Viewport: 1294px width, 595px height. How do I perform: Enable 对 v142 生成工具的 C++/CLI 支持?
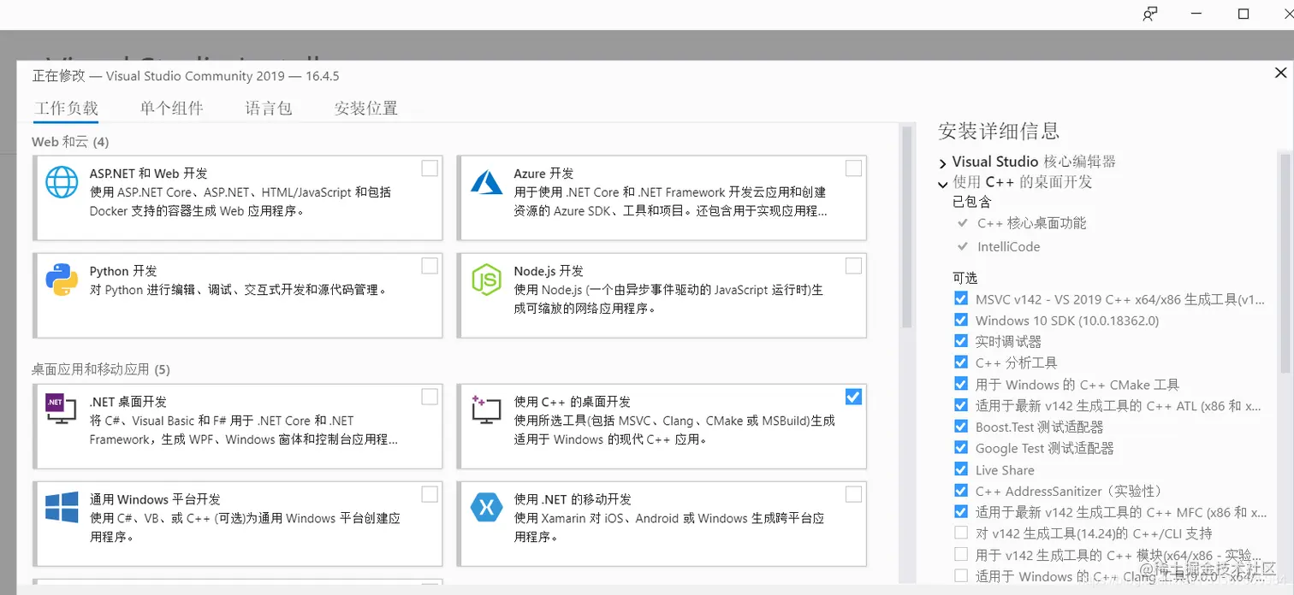[960, 533]
